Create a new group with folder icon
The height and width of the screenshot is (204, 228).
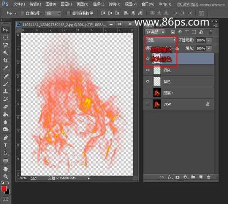[193, 177]
